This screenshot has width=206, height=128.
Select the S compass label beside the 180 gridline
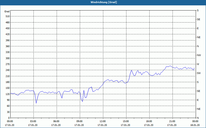198,82
